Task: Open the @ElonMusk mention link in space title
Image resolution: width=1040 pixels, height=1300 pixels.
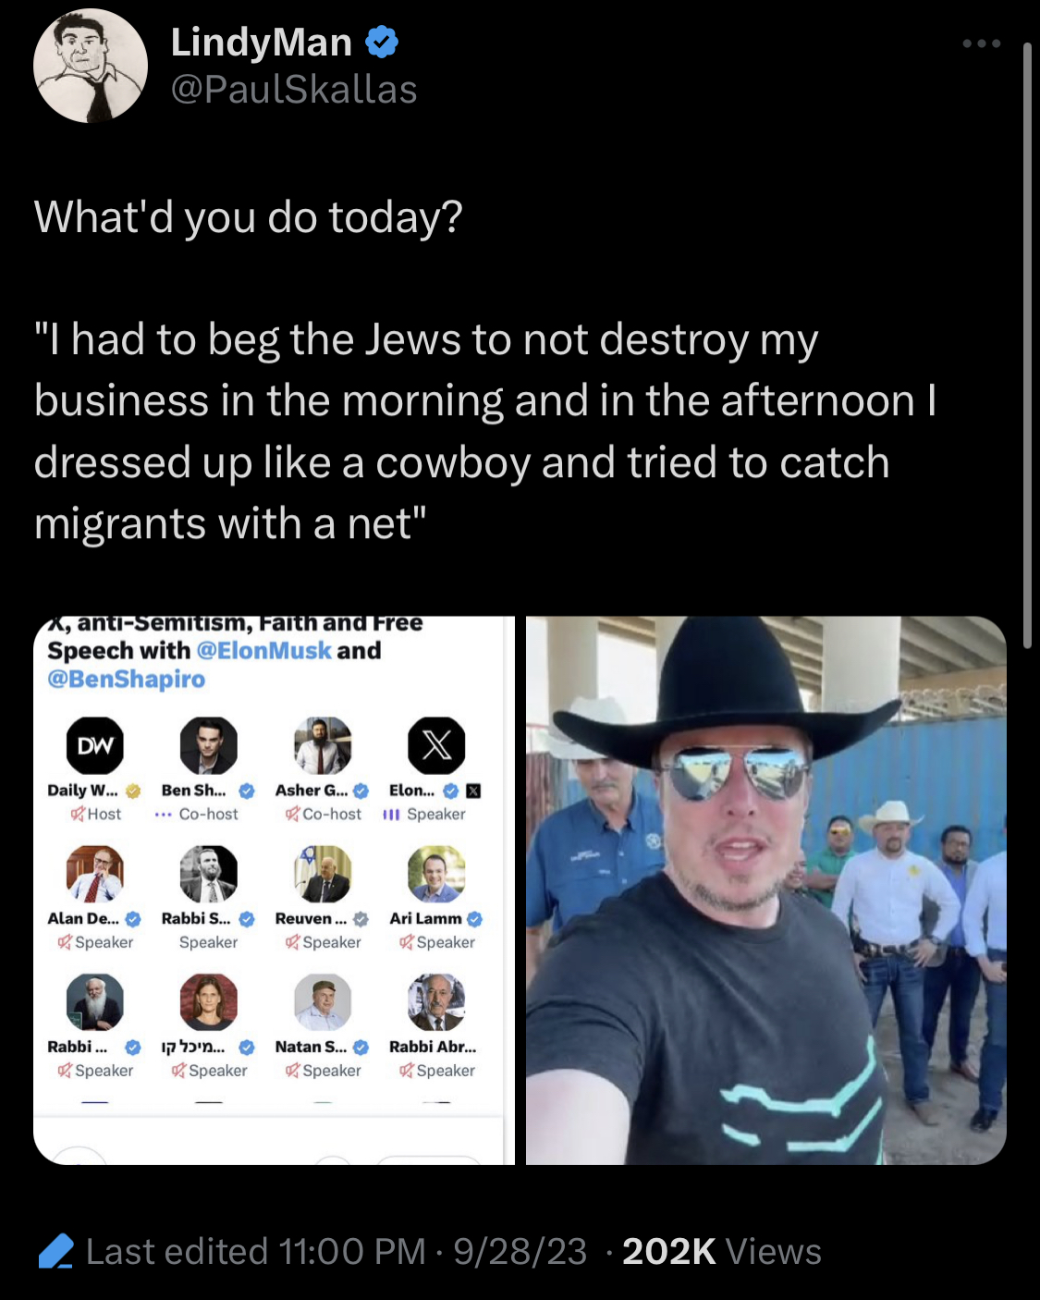Action: (x=263, y=651)
